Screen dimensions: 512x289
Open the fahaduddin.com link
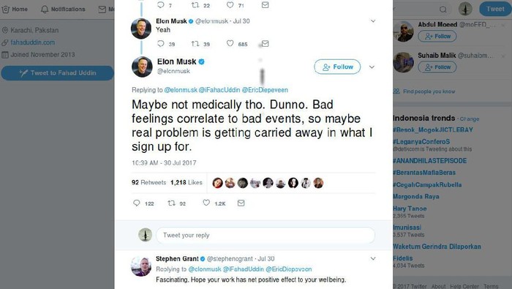(33, 42)
